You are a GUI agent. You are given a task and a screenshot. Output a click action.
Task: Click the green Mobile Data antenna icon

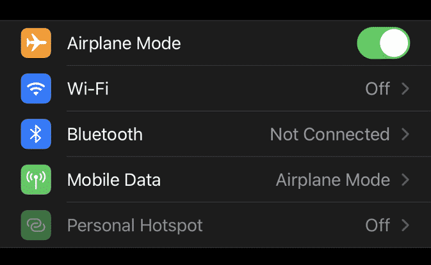click(x=36, y=179)
